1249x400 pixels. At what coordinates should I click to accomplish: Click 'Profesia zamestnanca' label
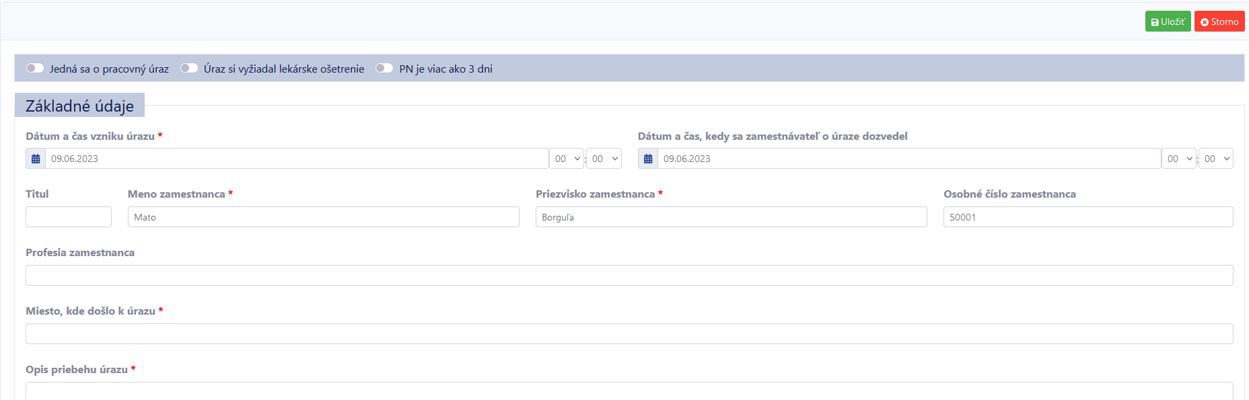pyautogui.click(x=80, y=253)
